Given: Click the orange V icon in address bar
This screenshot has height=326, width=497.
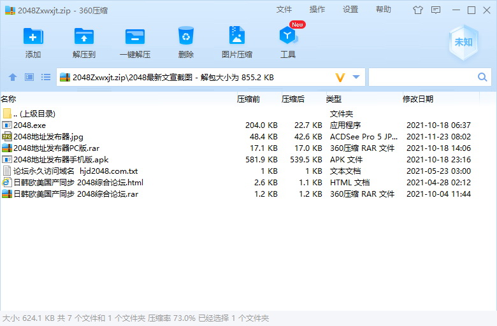Looking at the screenshot, I should click(x=340, y=77).
